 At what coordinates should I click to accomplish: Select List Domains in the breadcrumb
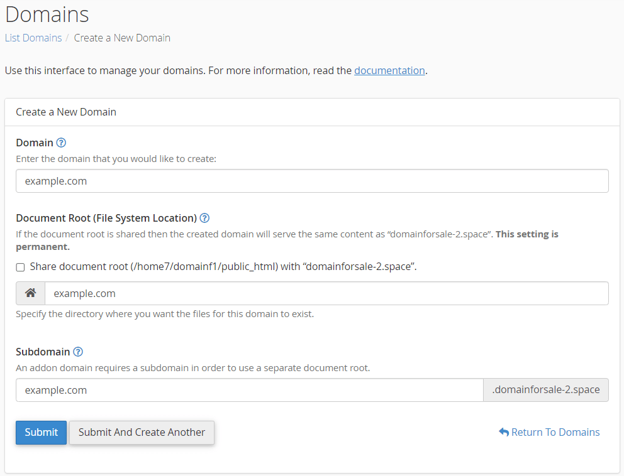pyautogui.click(x=33, y=38)
